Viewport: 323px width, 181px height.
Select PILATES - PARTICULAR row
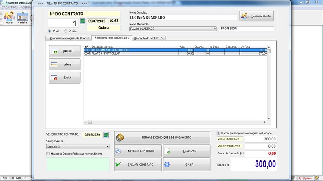click(175, 53)
